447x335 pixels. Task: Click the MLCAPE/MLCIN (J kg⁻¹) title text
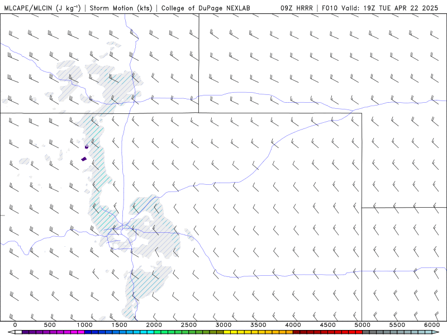(42, 8)
